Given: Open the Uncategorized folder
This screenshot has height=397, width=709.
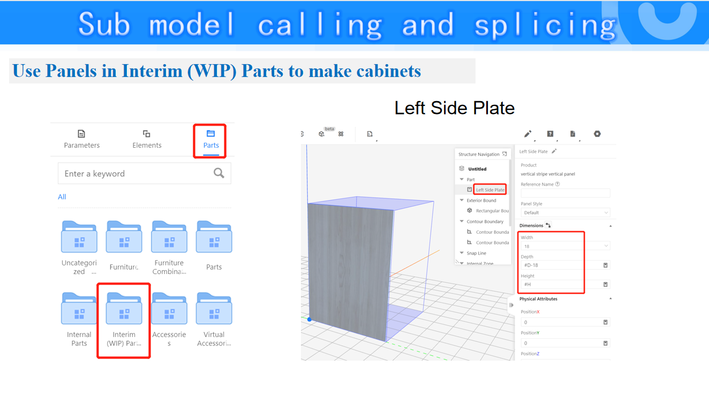Looking at the screenshot, I should click(79, 248).
